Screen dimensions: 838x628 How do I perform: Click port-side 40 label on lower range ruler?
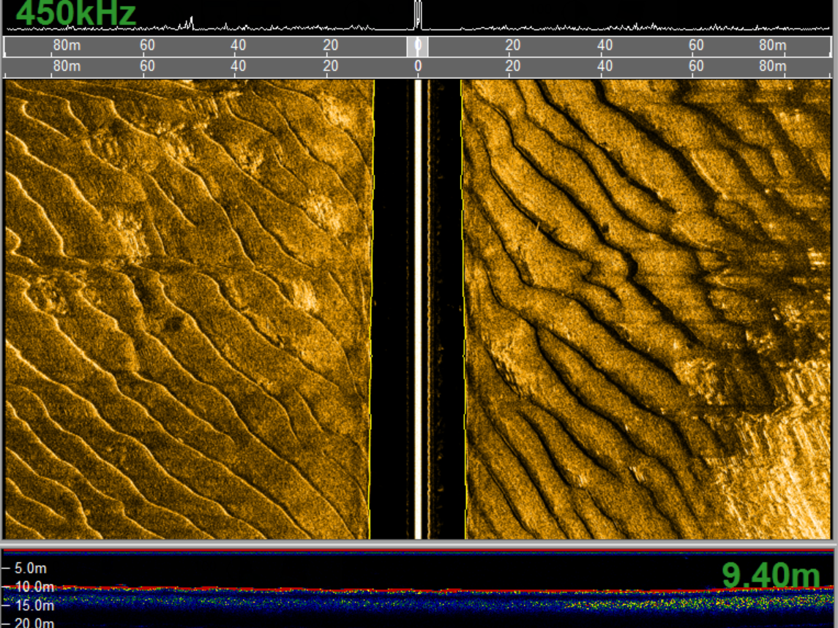pos(239,67)
